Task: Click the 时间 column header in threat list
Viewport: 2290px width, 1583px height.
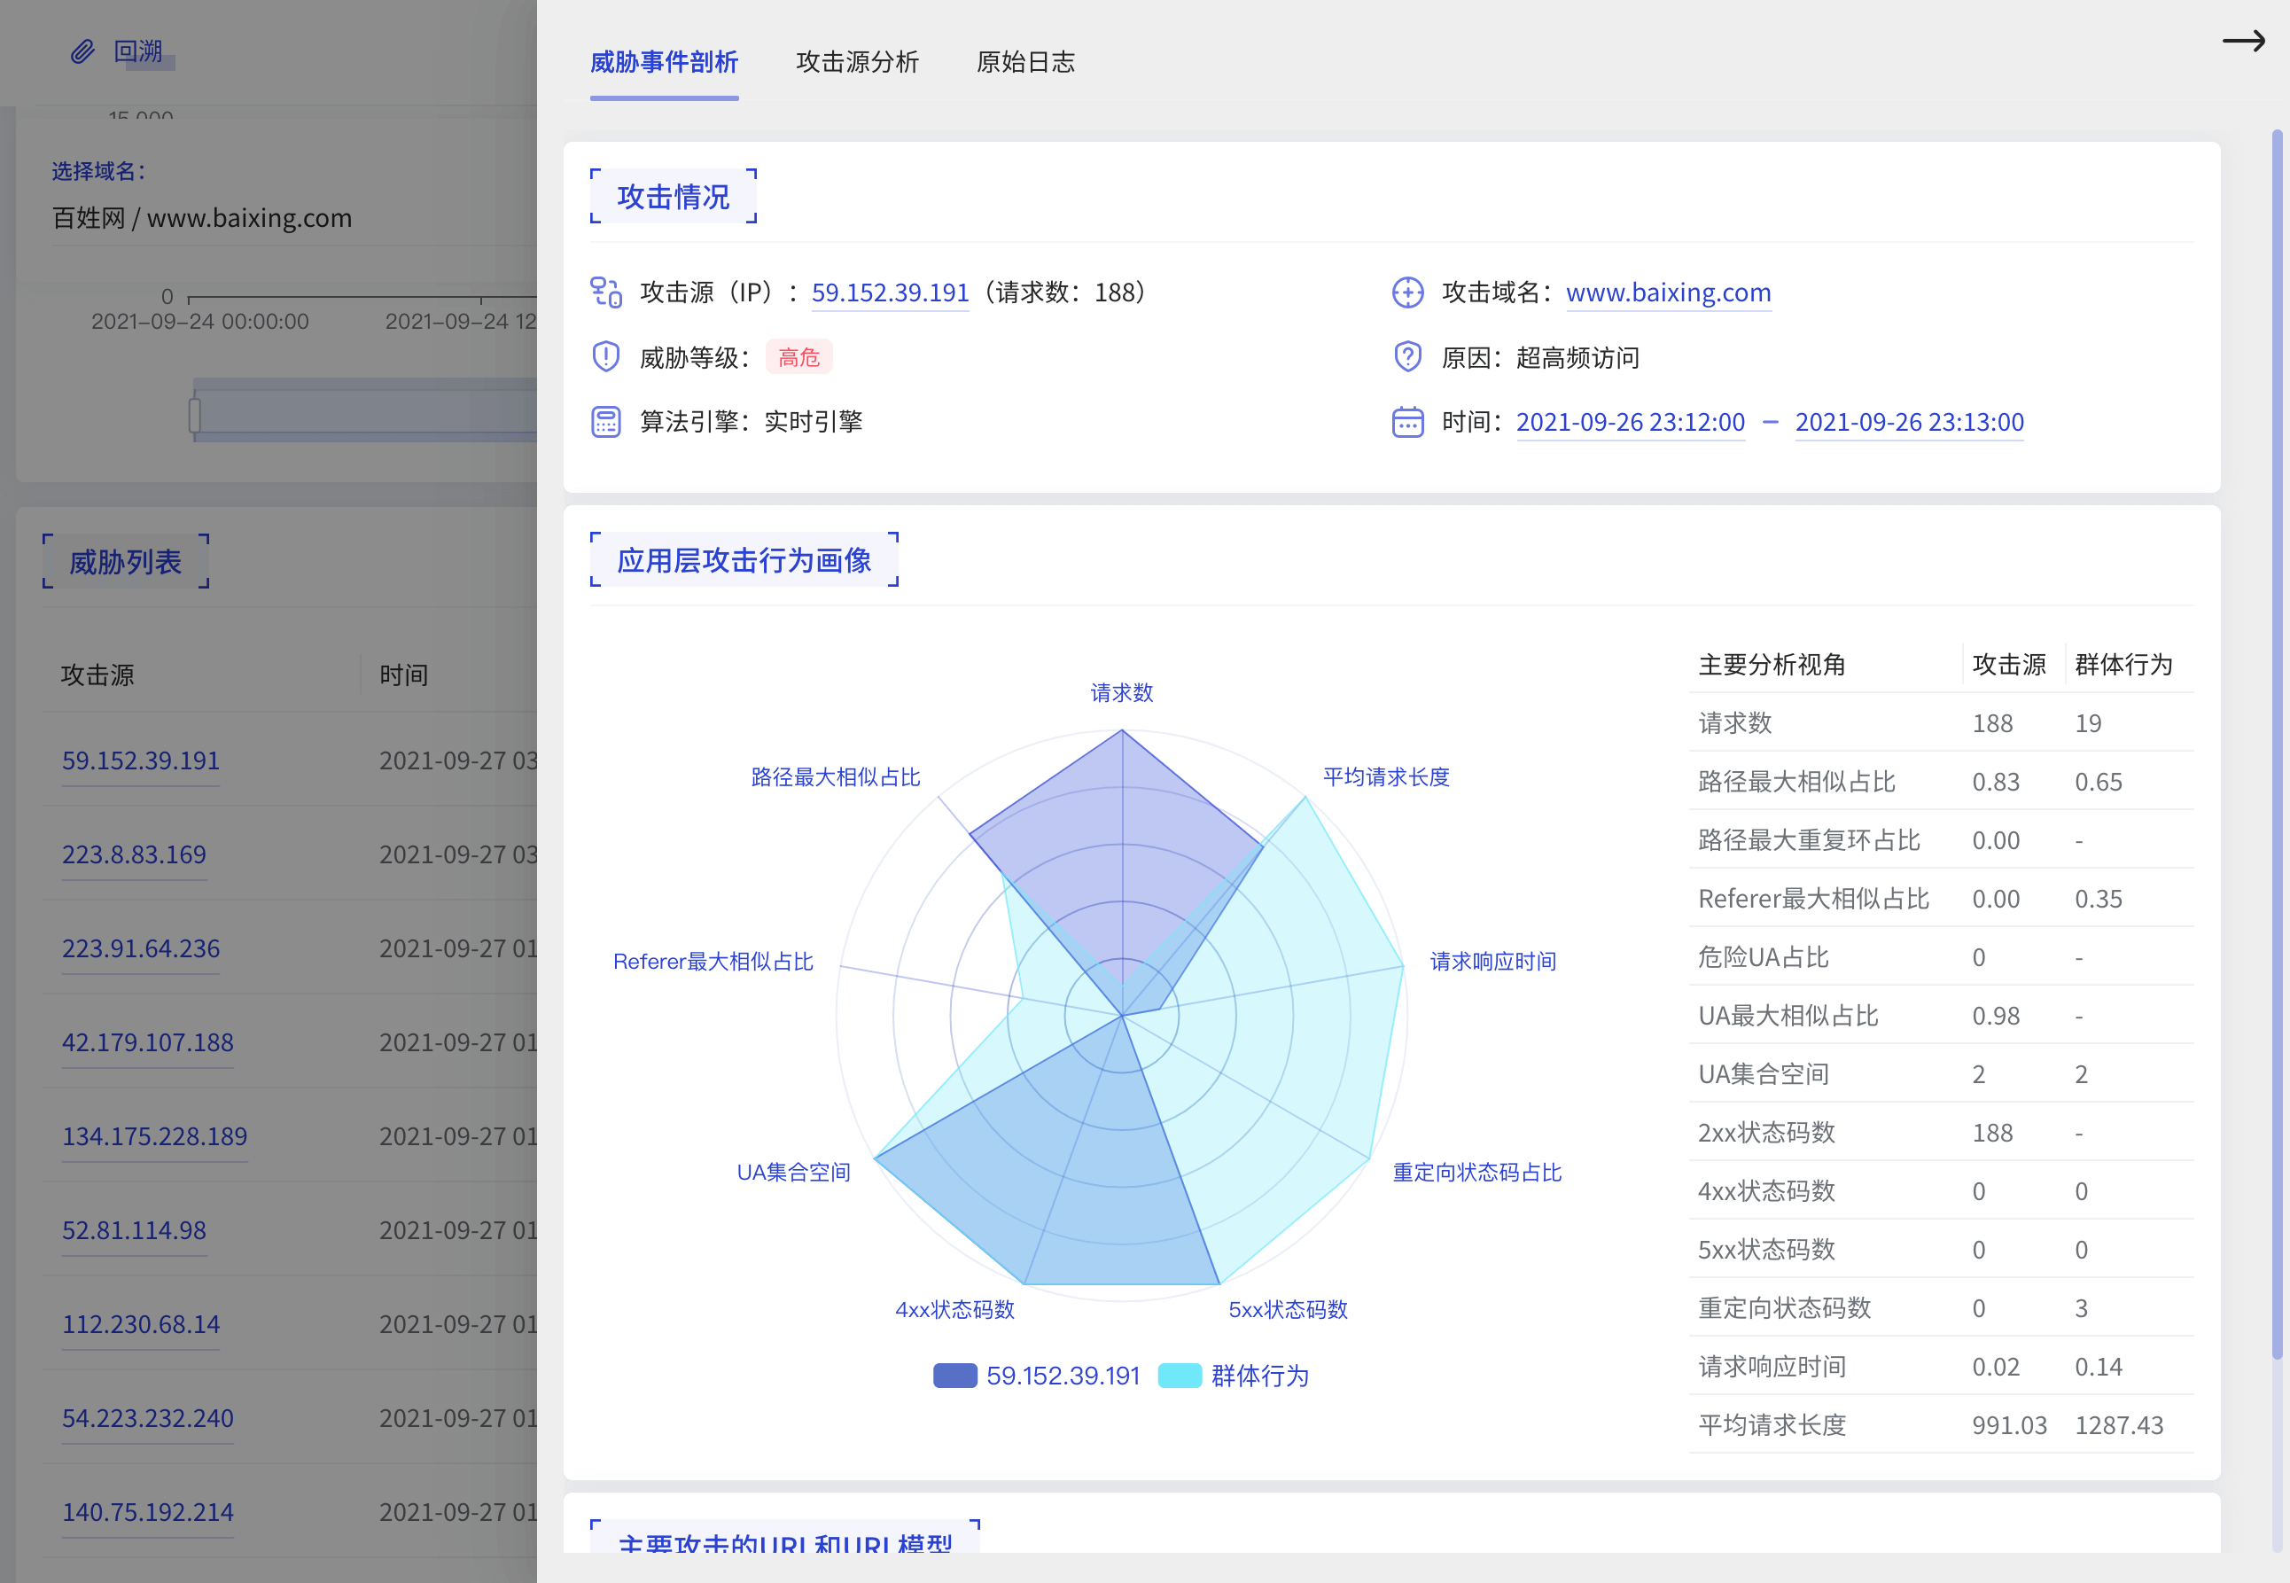Action: point(403,675)
